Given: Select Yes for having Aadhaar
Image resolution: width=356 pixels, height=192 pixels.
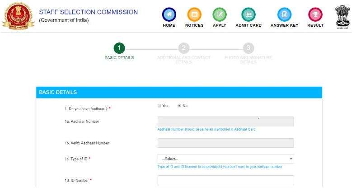Looking at the screenshot, I should [159, 106].
